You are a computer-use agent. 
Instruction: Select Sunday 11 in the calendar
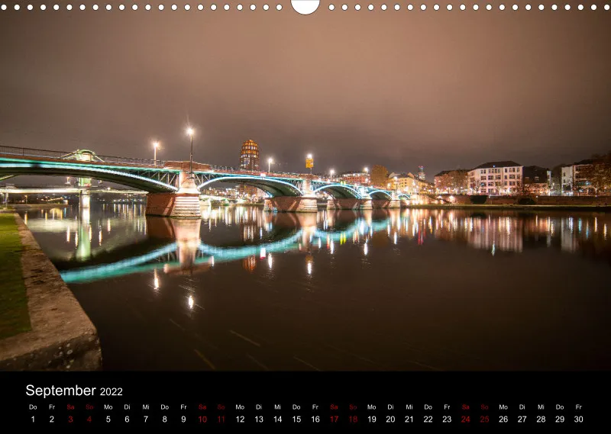point(221,420)
